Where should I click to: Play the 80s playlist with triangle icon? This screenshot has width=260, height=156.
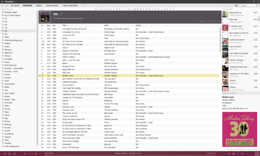coord(62,14)
